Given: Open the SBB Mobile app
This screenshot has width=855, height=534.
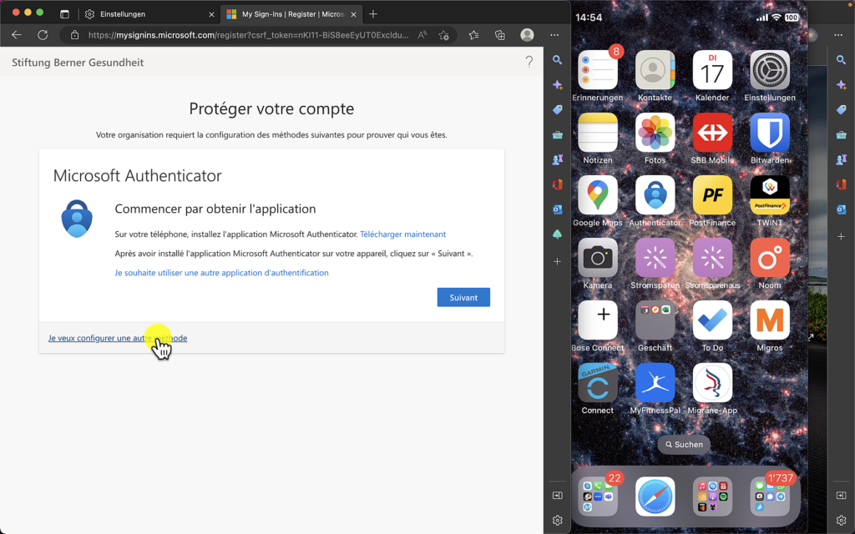Looking at the screenshot, I should (x=712, y=133).
